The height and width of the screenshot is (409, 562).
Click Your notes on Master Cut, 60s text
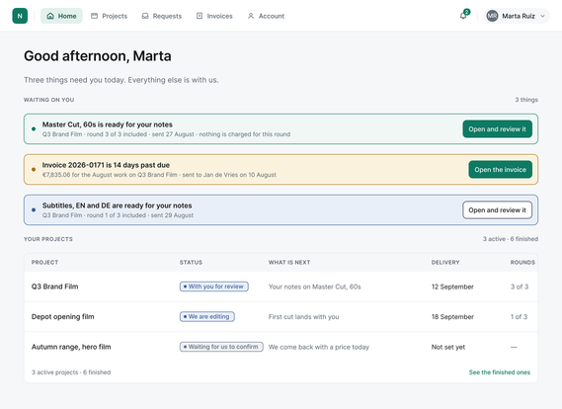pyautogui.click(x=315, y=286)
